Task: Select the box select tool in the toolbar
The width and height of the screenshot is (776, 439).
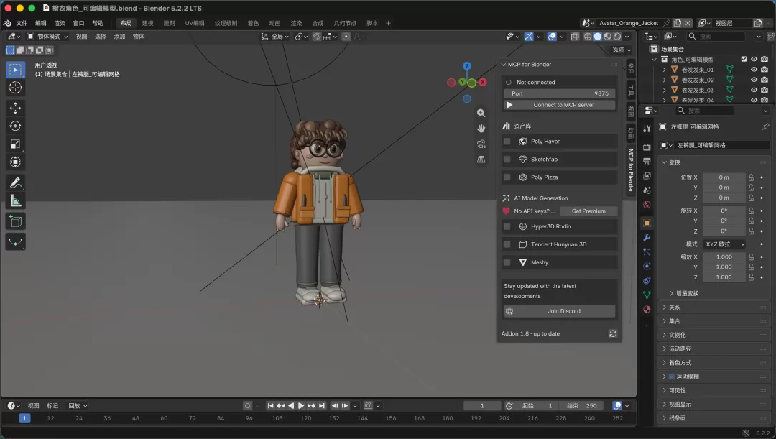Action: point(15,70)
